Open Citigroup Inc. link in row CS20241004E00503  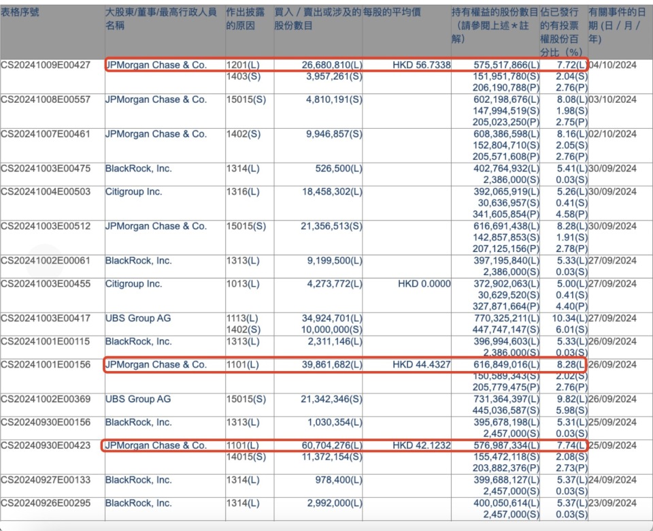pos(134,192)
